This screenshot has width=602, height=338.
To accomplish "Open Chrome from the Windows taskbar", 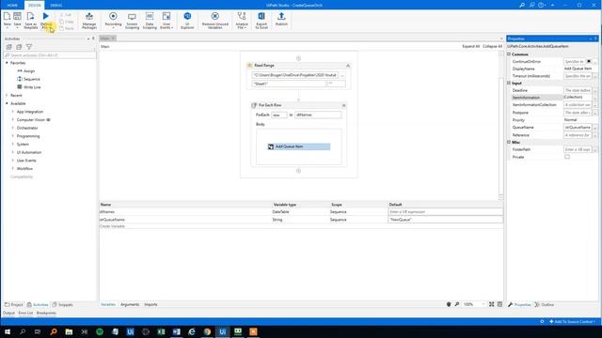I will (x=207, y=331).
